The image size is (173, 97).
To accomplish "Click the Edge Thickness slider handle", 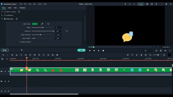I will [41, 35].
